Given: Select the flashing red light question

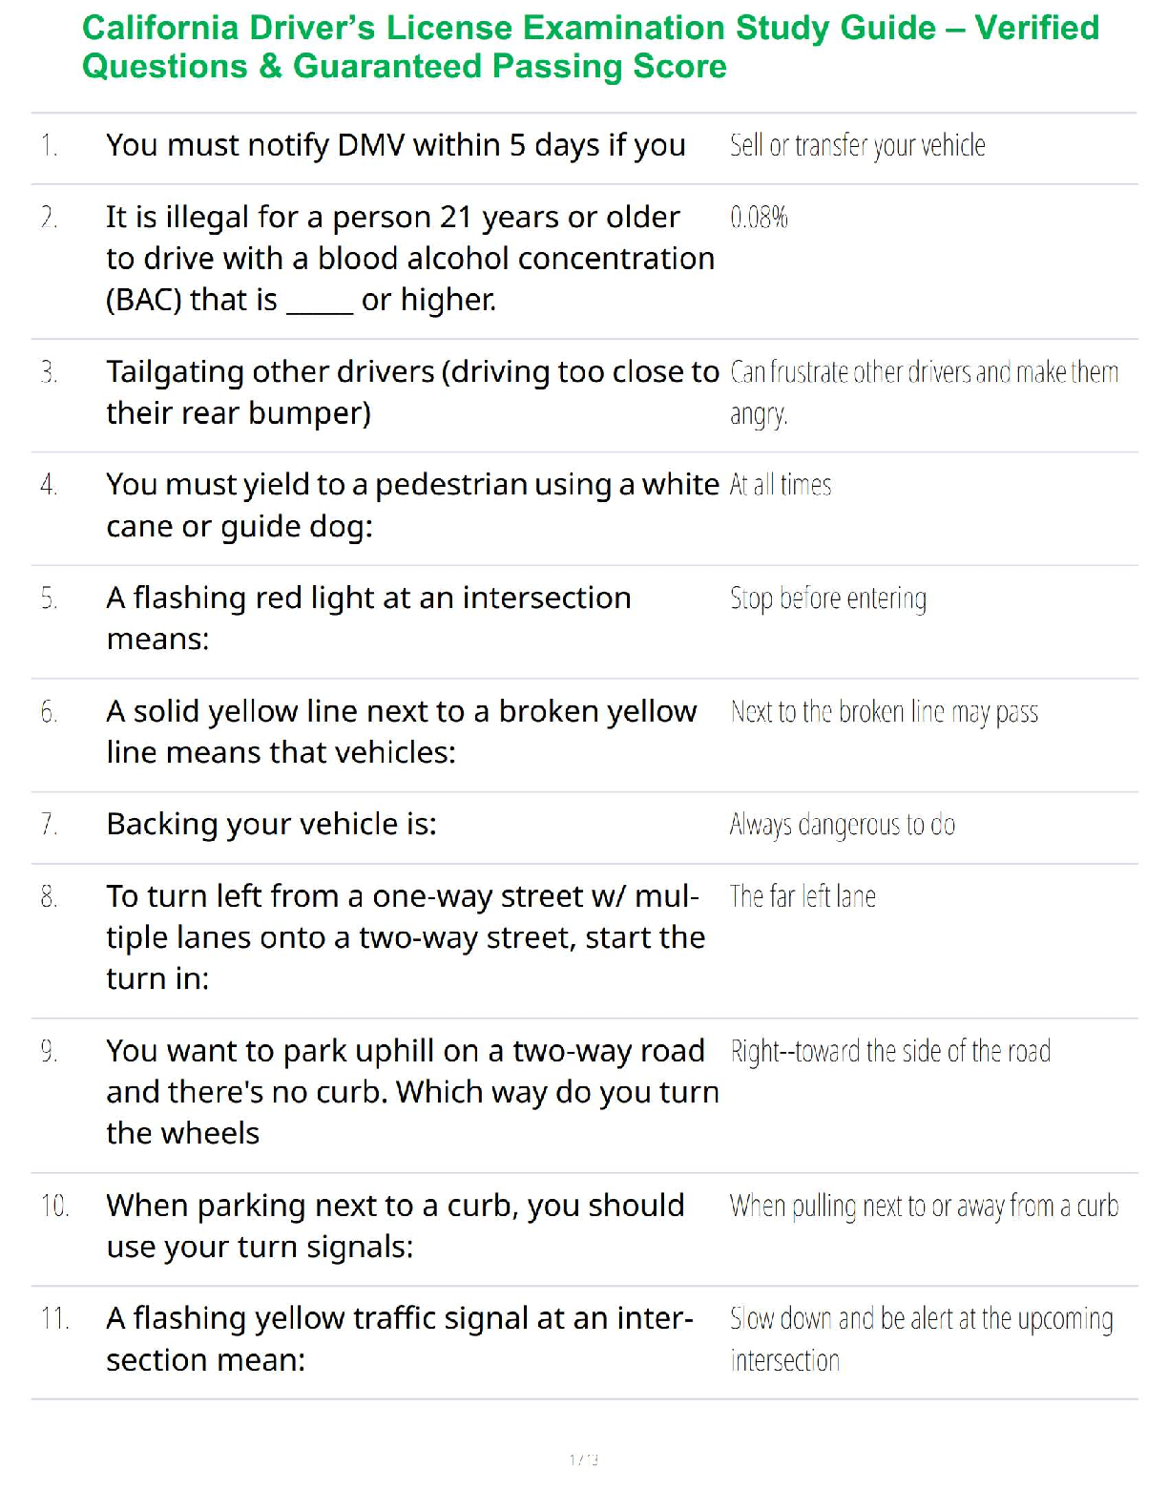Looking at the screenshot, I should click(x=368, y=618).
